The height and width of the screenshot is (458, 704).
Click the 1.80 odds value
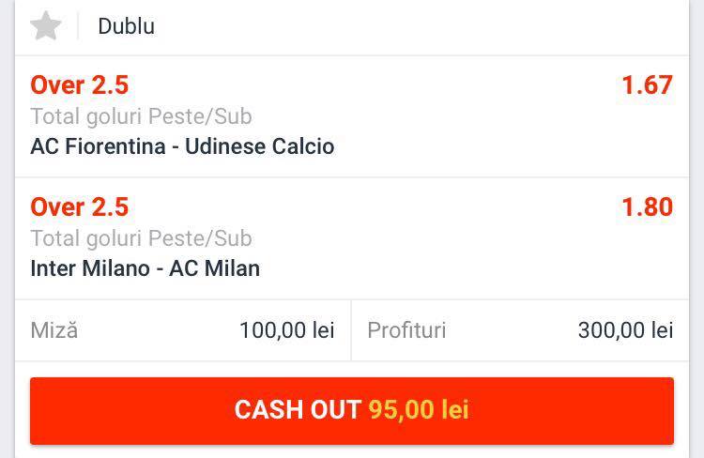647,206
